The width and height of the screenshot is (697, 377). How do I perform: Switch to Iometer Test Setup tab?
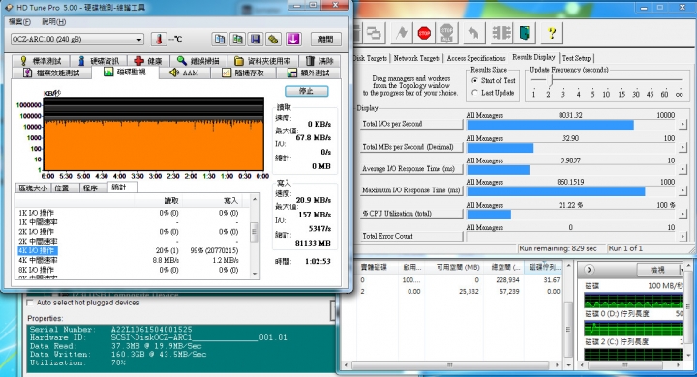coord(576,58)
